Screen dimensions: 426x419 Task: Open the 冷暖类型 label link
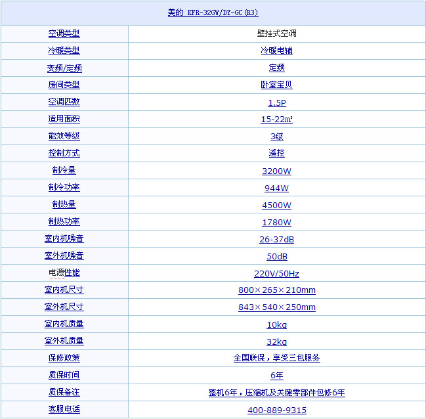click(64, 51)
